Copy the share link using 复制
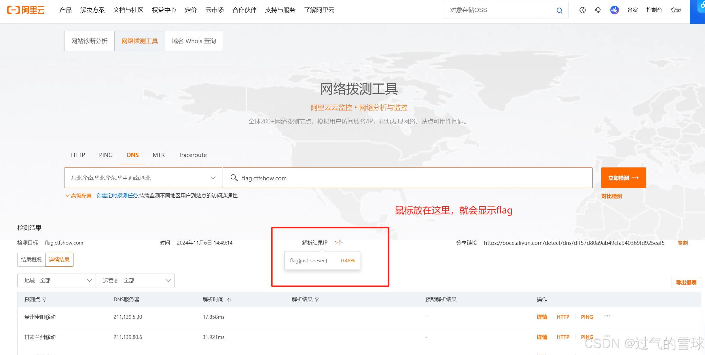 (683, 243)
